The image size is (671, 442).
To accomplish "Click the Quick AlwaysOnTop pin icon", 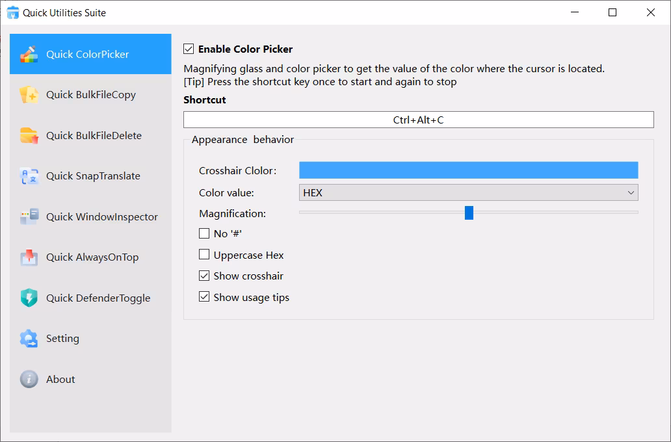I will tap(29, 257).
